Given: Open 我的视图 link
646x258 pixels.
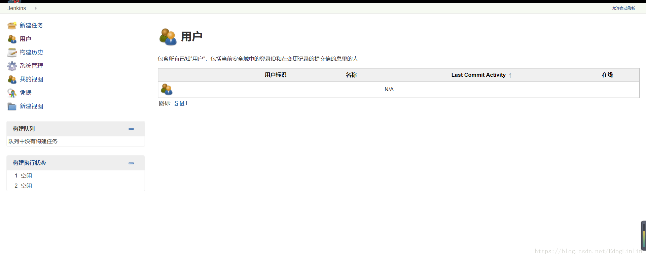Looking at the screenshot, I should click(x=31, y=79).
